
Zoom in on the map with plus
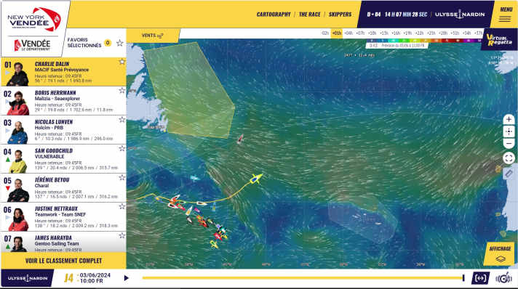(x=509, y=119)
